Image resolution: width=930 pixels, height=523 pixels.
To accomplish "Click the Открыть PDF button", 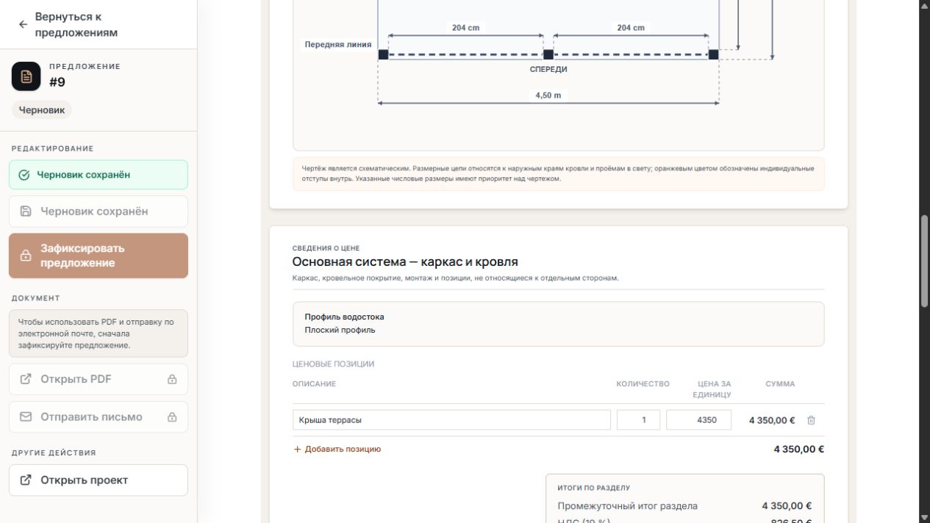I will point(99,379).
